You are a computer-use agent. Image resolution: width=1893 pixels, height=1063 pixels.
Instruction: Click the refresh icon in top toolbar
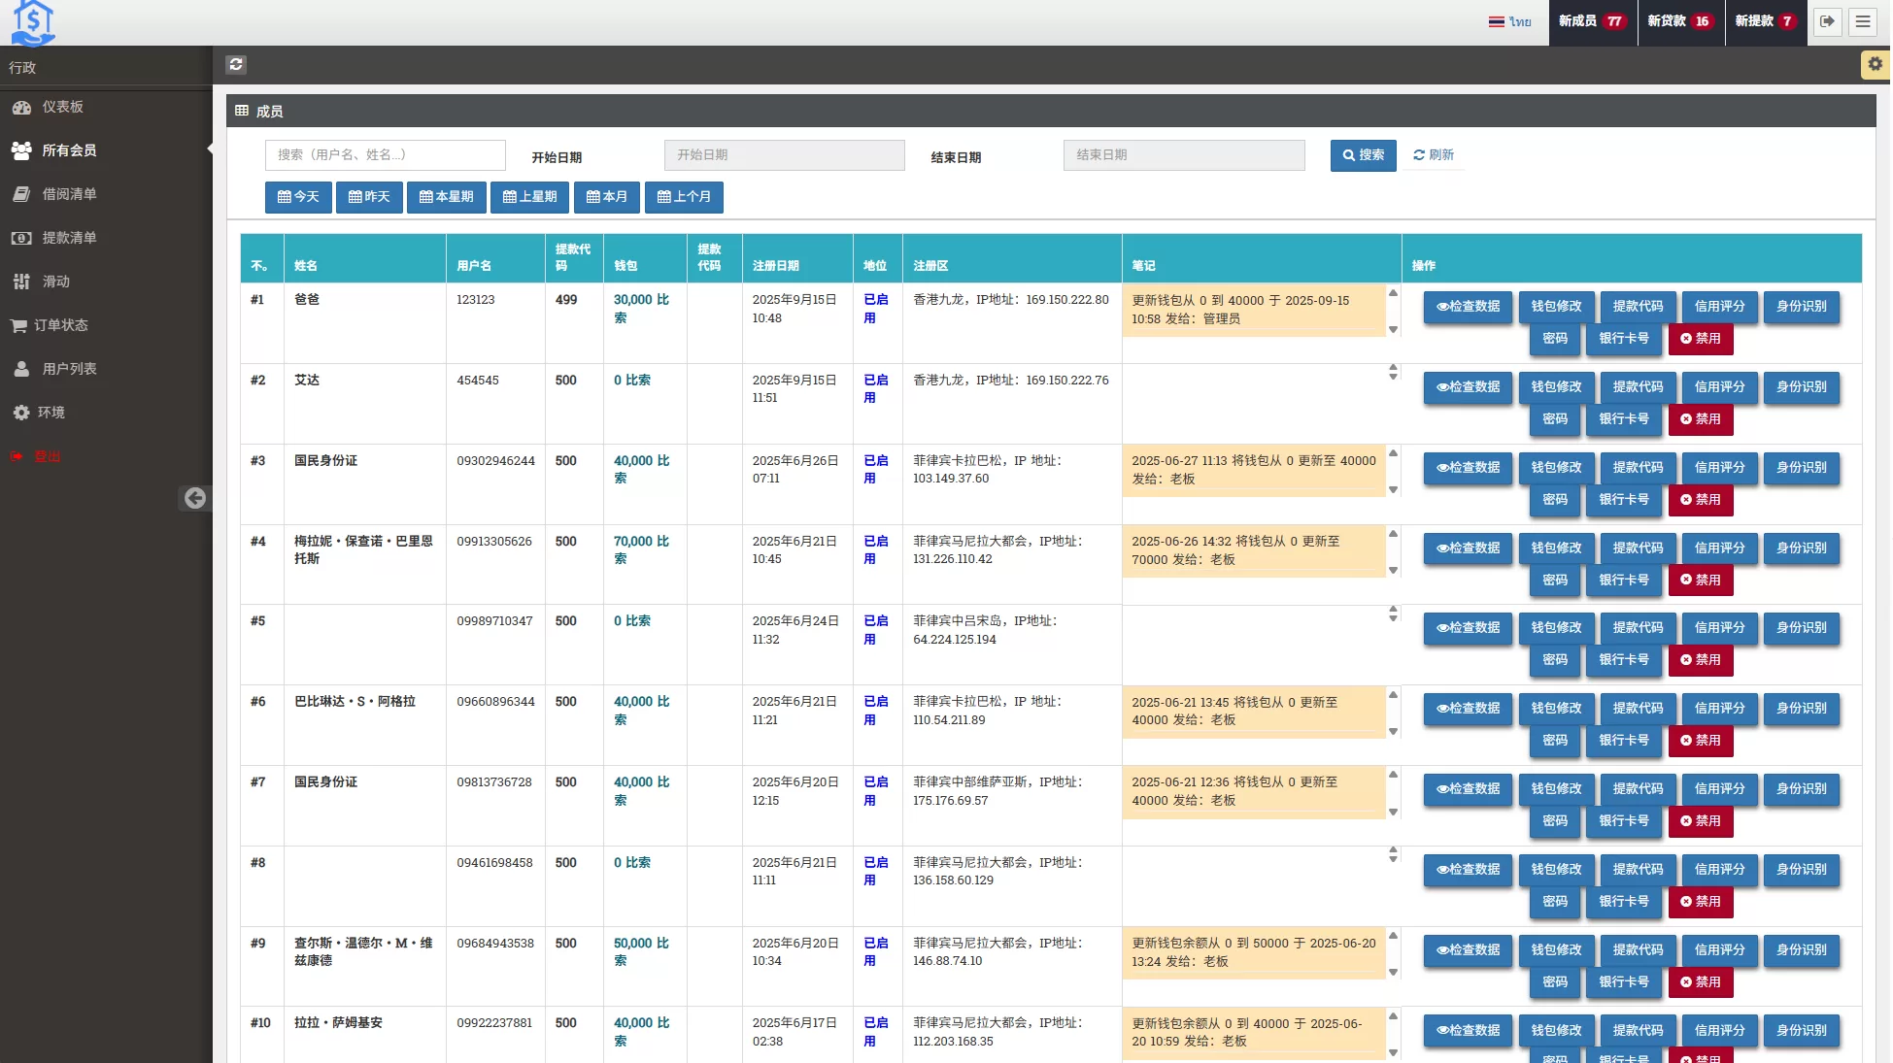(236, 64)
